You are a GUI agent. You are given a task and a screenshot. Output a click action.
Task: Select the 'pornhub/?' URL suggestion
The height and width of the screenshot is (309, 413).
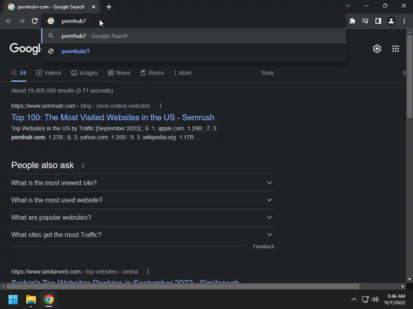(x=194, y=51)
